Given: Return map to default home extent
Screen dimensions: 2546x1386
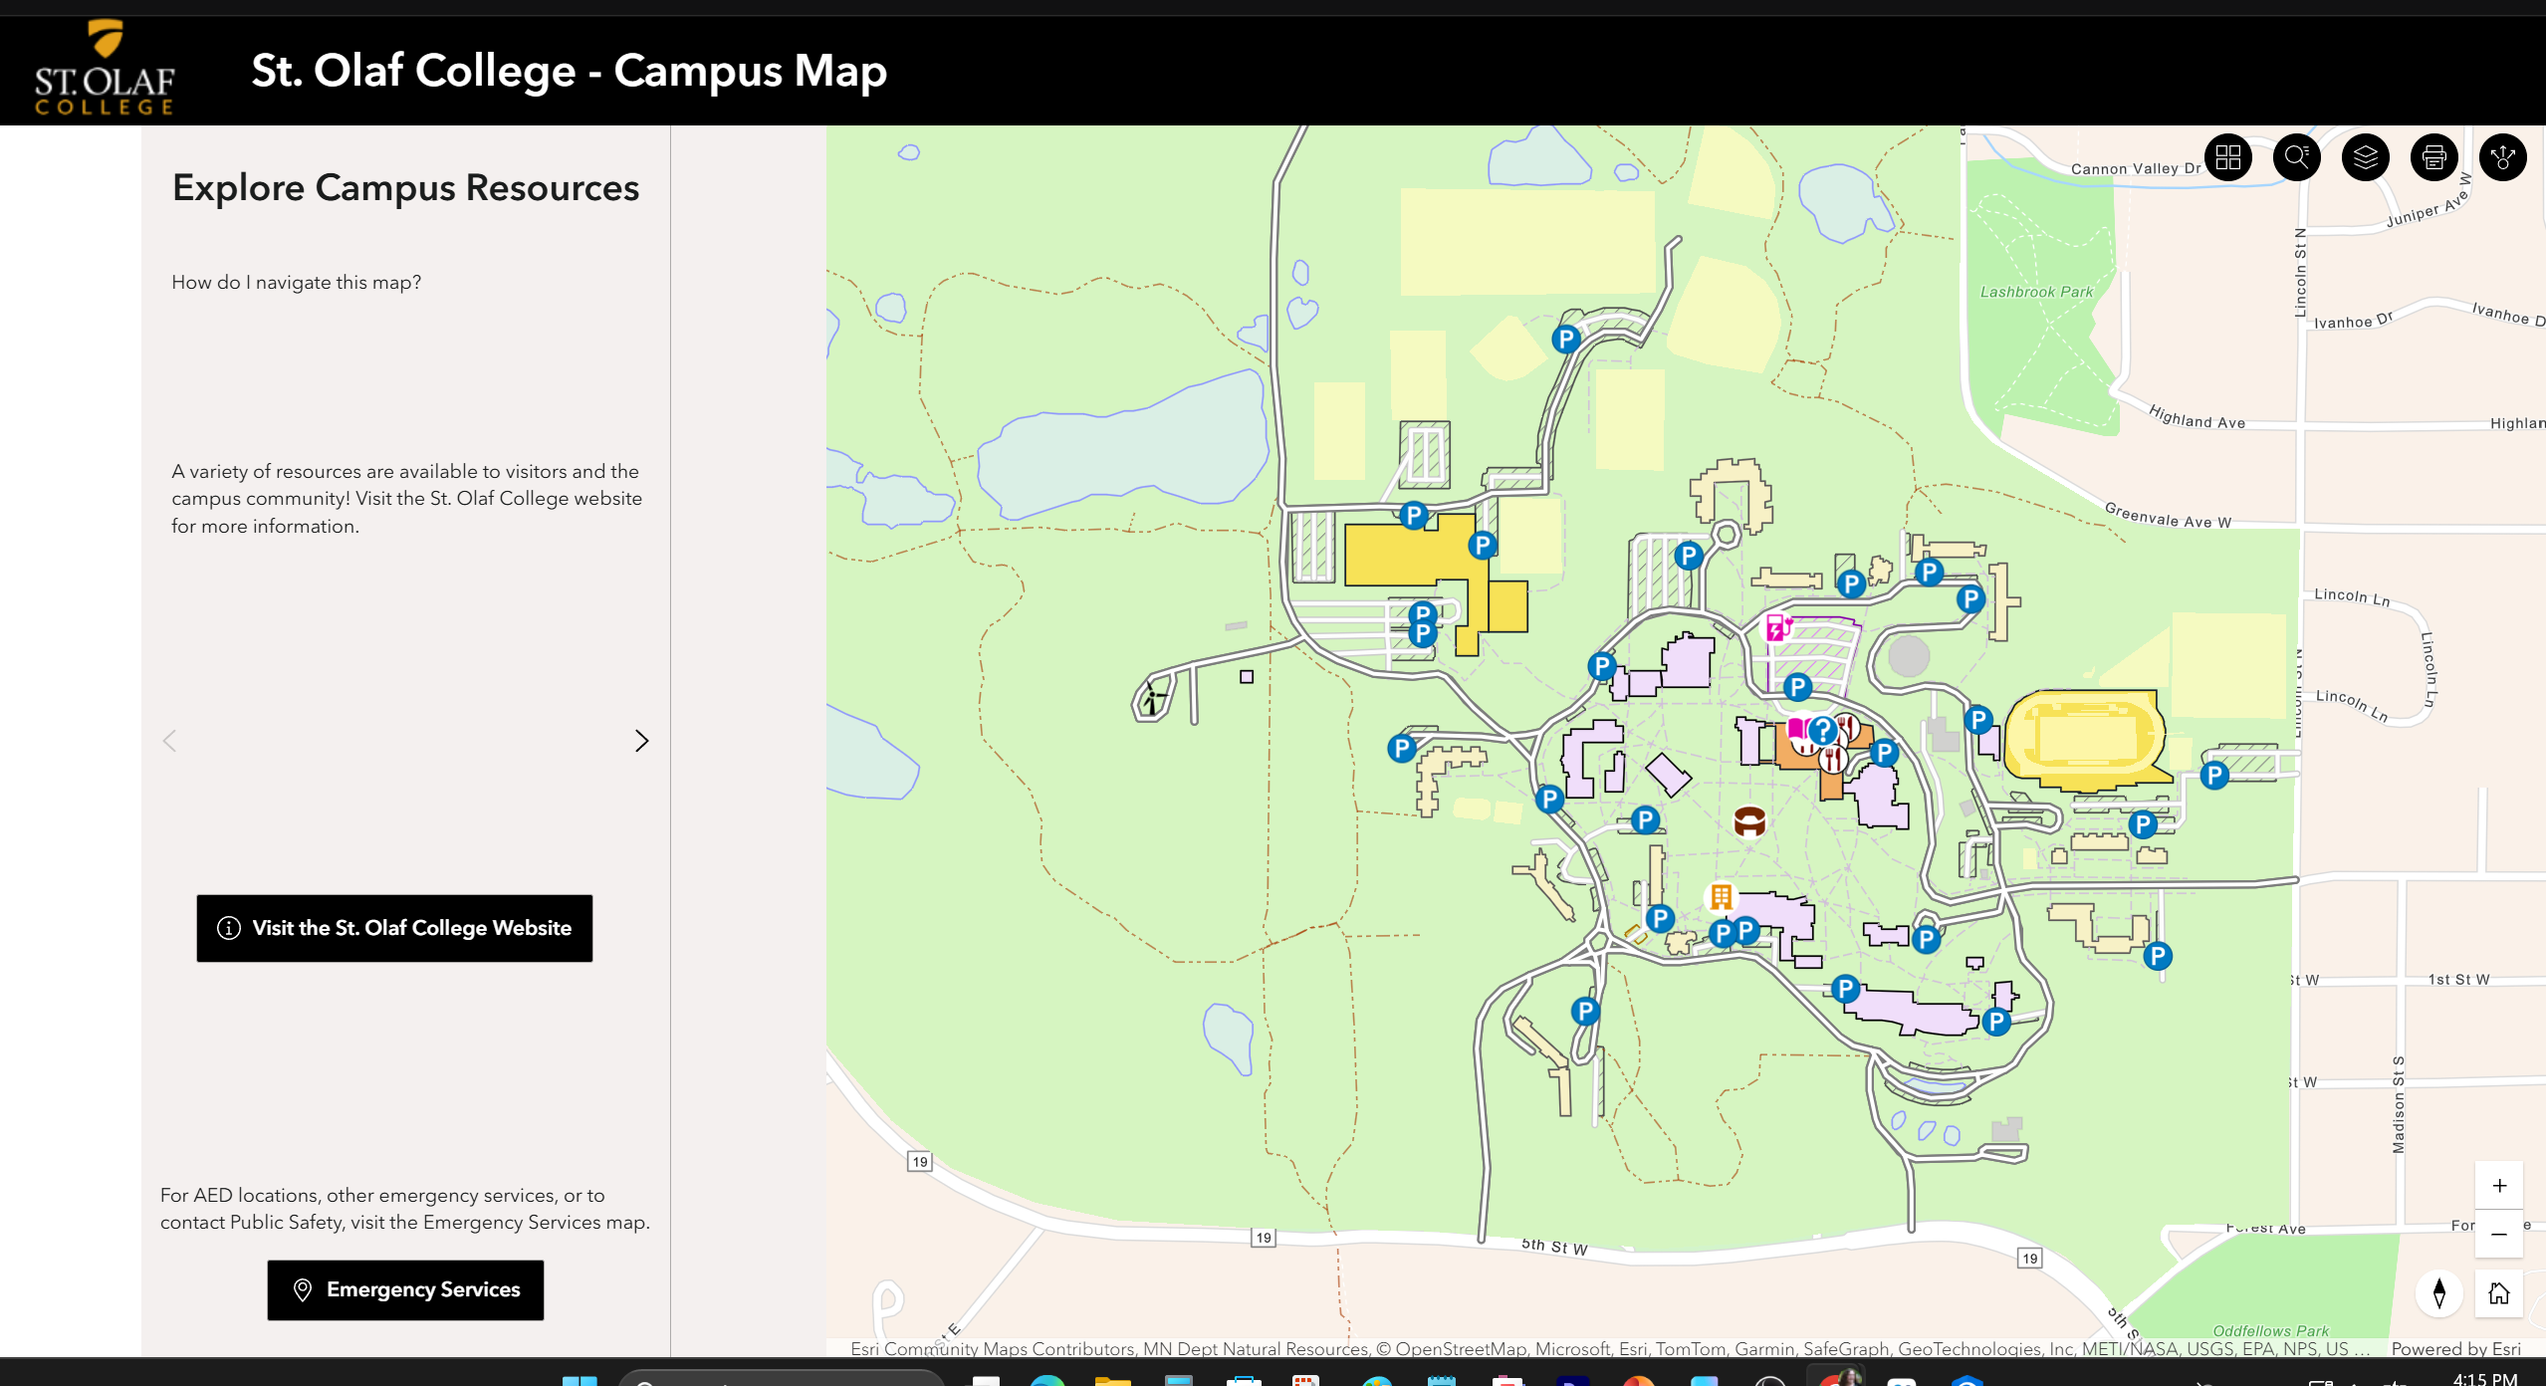Looking at the screenshot, I should [x=2499, y=1293].
